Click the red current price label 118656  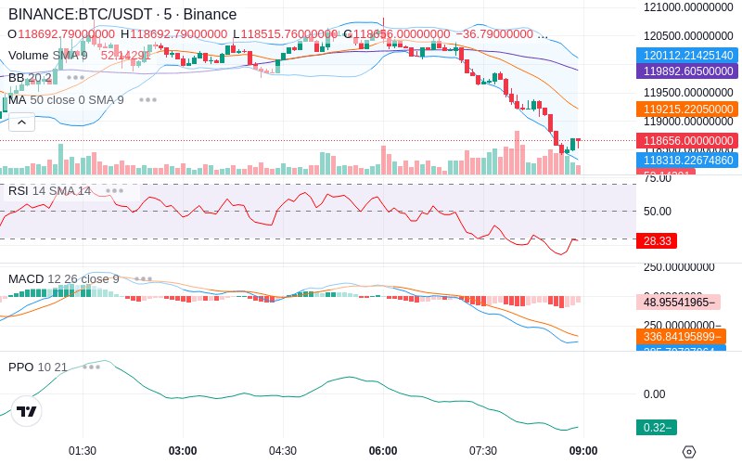[x=687, y=141]
